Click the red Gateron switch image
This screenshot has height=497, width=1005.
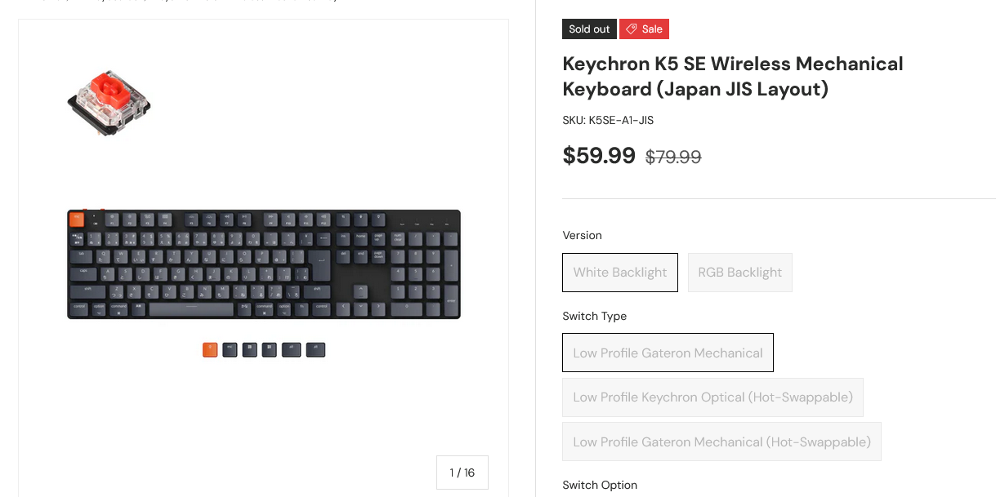(109, 102)
